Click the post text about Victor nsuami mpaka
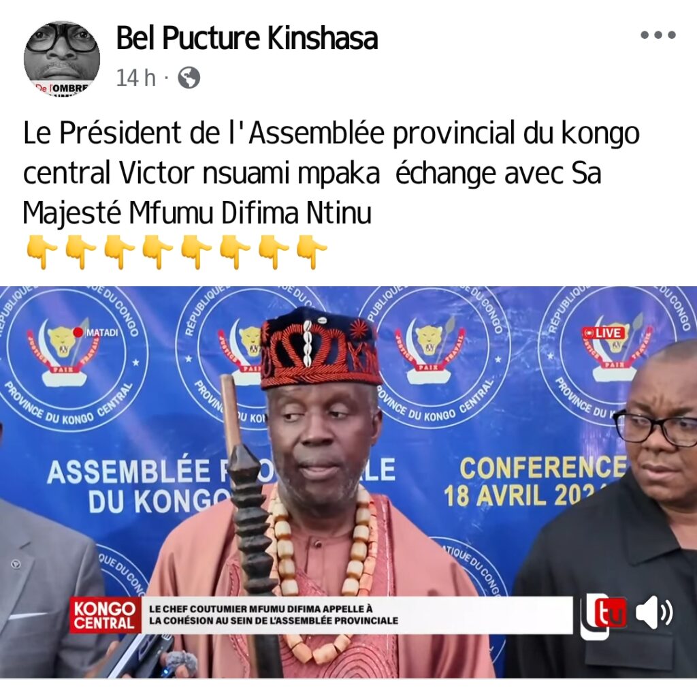This screenshot has width=697, height=688. (x=331, y=172)
